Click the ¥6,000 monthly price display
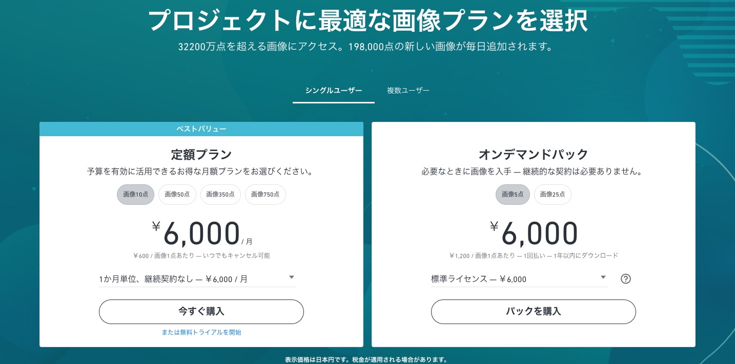 point(201,233)
